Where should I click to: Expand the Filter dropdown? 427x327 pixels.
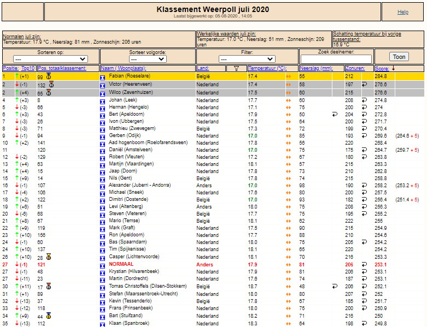click(247, 59)
